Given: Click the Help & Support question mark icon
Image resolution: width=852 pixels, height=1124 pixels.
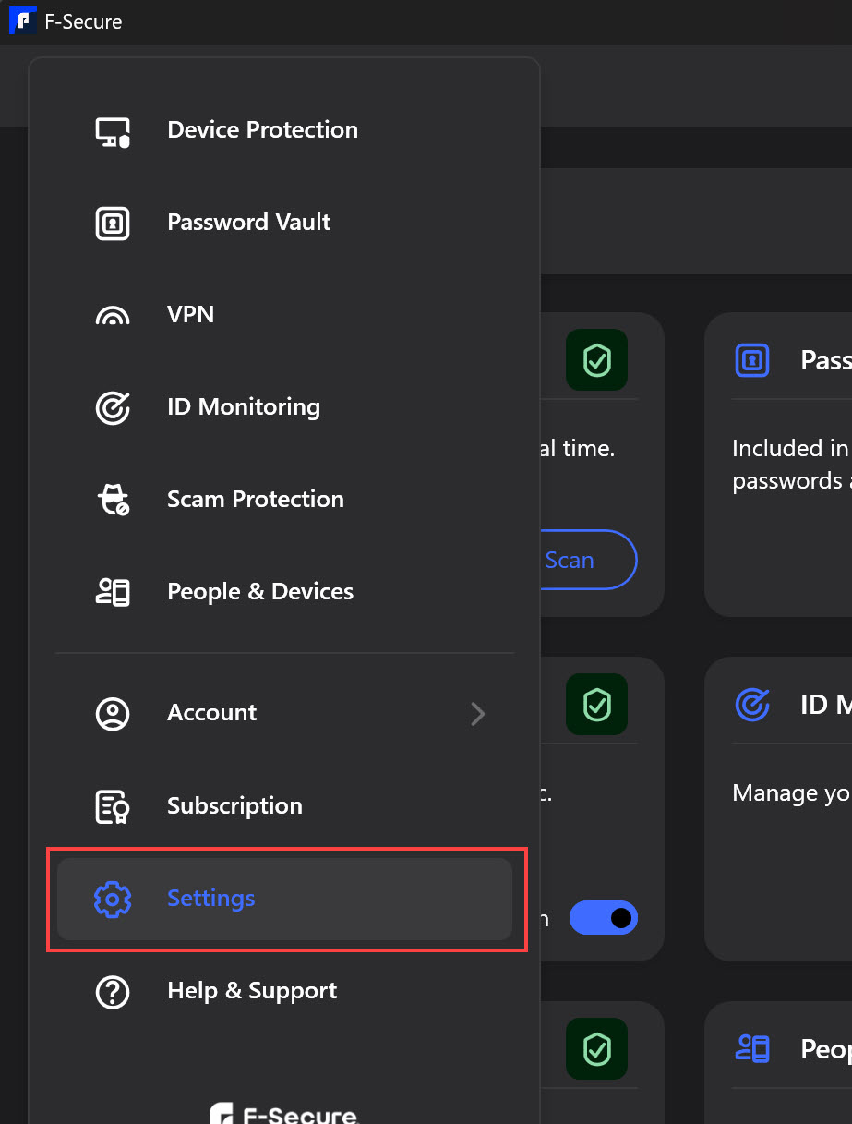Looking at the screenshot, I should click(x=113, y=991).
